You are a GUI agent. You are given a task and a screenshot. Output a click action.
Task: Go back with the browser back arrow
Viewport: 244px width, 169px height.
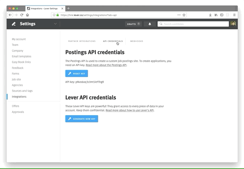pyautogui.click(x=10, y=15)
